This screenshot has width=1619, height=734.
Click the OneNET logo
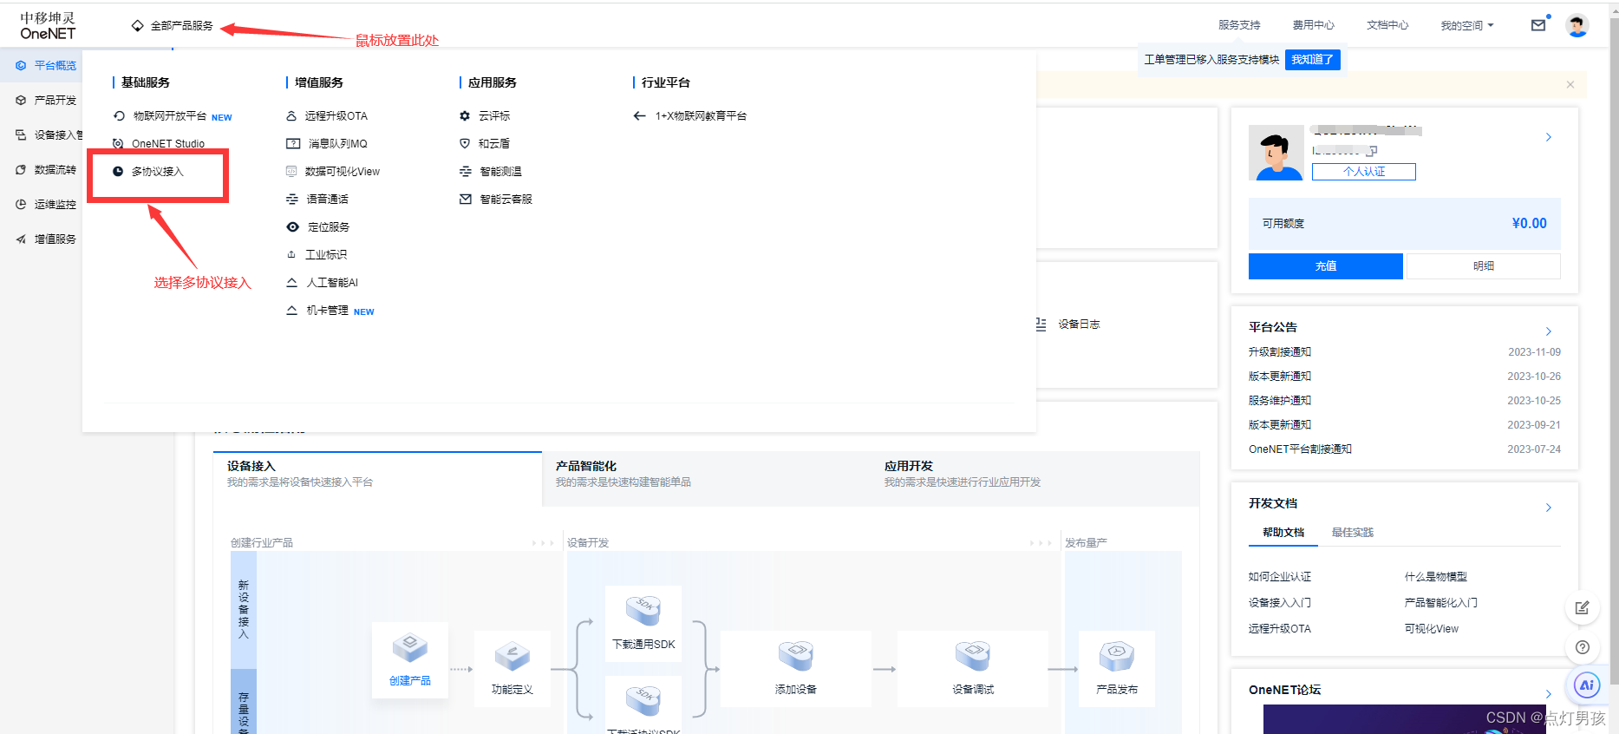tap(48, 26)
